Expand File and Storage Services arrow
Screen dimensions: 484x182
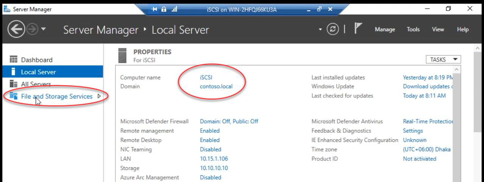(x=100, y=96)
